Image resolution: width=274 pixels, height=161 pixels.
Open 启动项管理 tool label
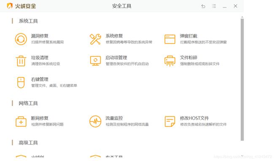coord(116,57)
